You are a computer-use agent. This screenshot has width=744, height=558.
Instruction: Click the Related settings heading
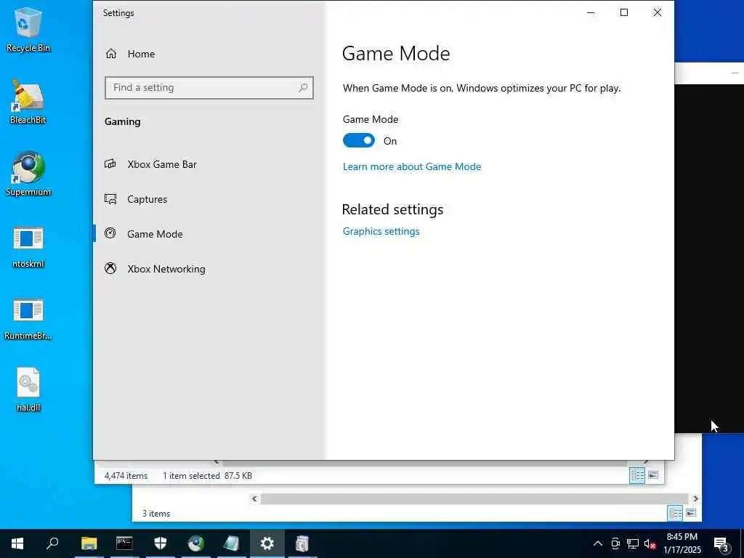pyautogui.click(x=392, y=210)
